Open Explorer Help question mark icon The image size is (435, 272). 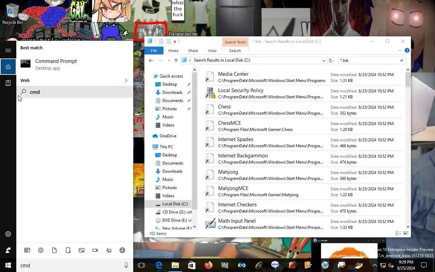(407, 50)
